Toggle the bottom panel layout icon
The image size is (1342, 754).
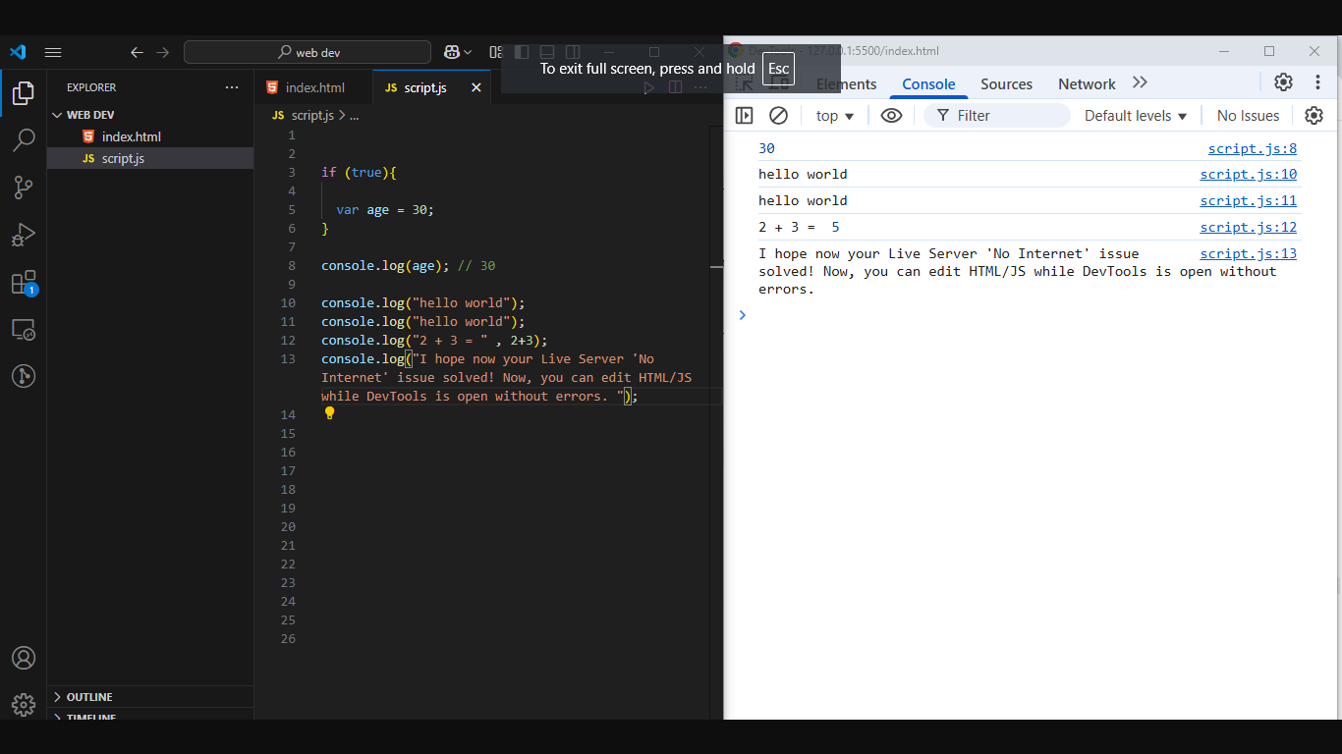547,52
